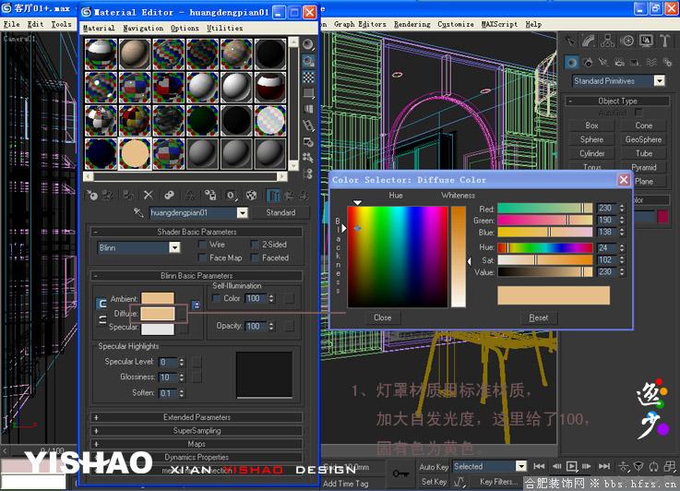This screenshot has width=680, height=491.
Task: Enable the Wire checkbox
Action: [203, 245]
